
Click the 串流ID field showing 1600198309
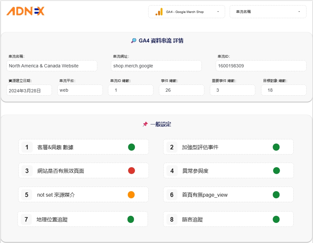[x=261, y=66]
